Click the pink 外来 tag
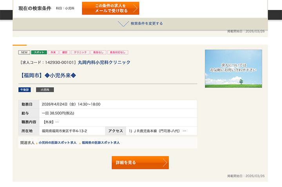This screenshot has width=282, height=187. [x=53, y=52]
